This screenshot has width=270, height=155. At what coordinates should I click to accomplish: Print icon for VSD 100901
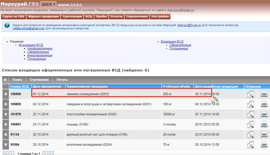pyautogui.click(x=264, y=124)
